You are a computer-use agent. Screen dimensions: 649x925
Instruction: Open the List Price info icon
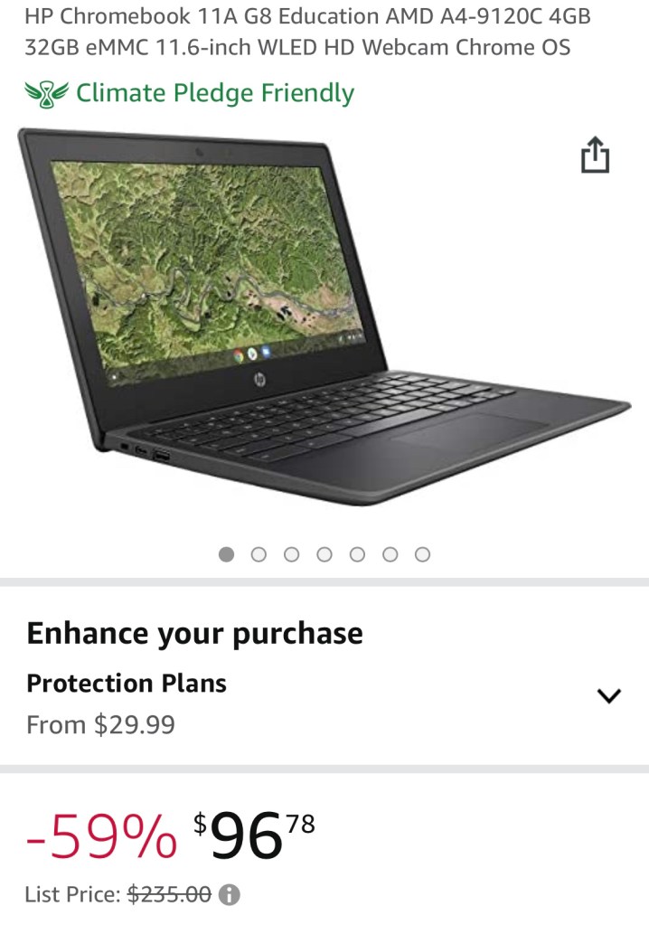point(229,895)
